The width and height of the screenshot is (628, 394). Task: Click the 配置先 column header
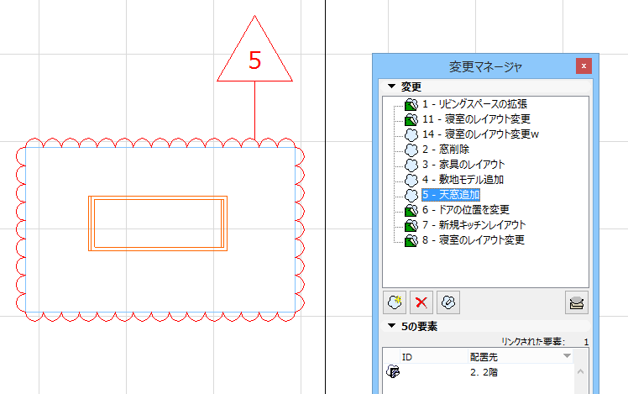click(x=521, y=357)
